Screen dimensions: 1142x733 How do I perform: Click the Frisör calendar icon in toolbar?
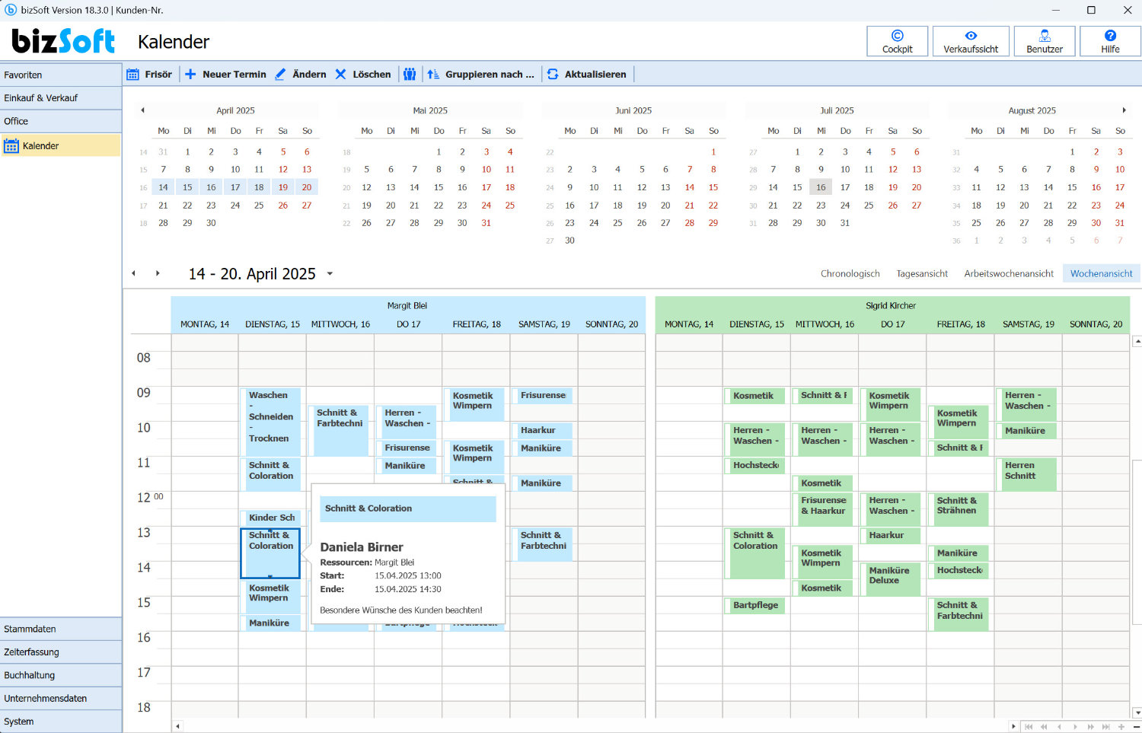pos(133,75)
